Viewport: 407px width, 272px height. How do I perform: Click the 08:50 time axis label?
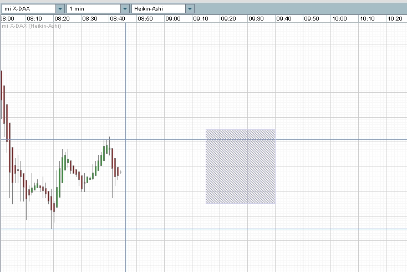[x=145, y=19]
